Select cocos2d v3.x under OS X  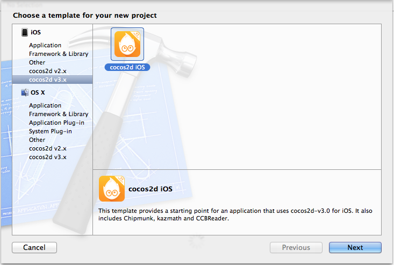tap(47, 157)
